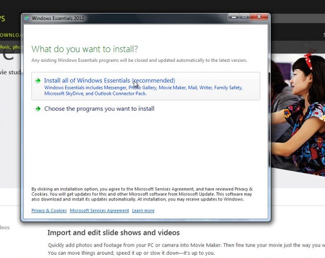The image size is (325, 258).
Task: Click the 'Any existing Windows Essentials programs' notice text
Action: pos(139,60)
